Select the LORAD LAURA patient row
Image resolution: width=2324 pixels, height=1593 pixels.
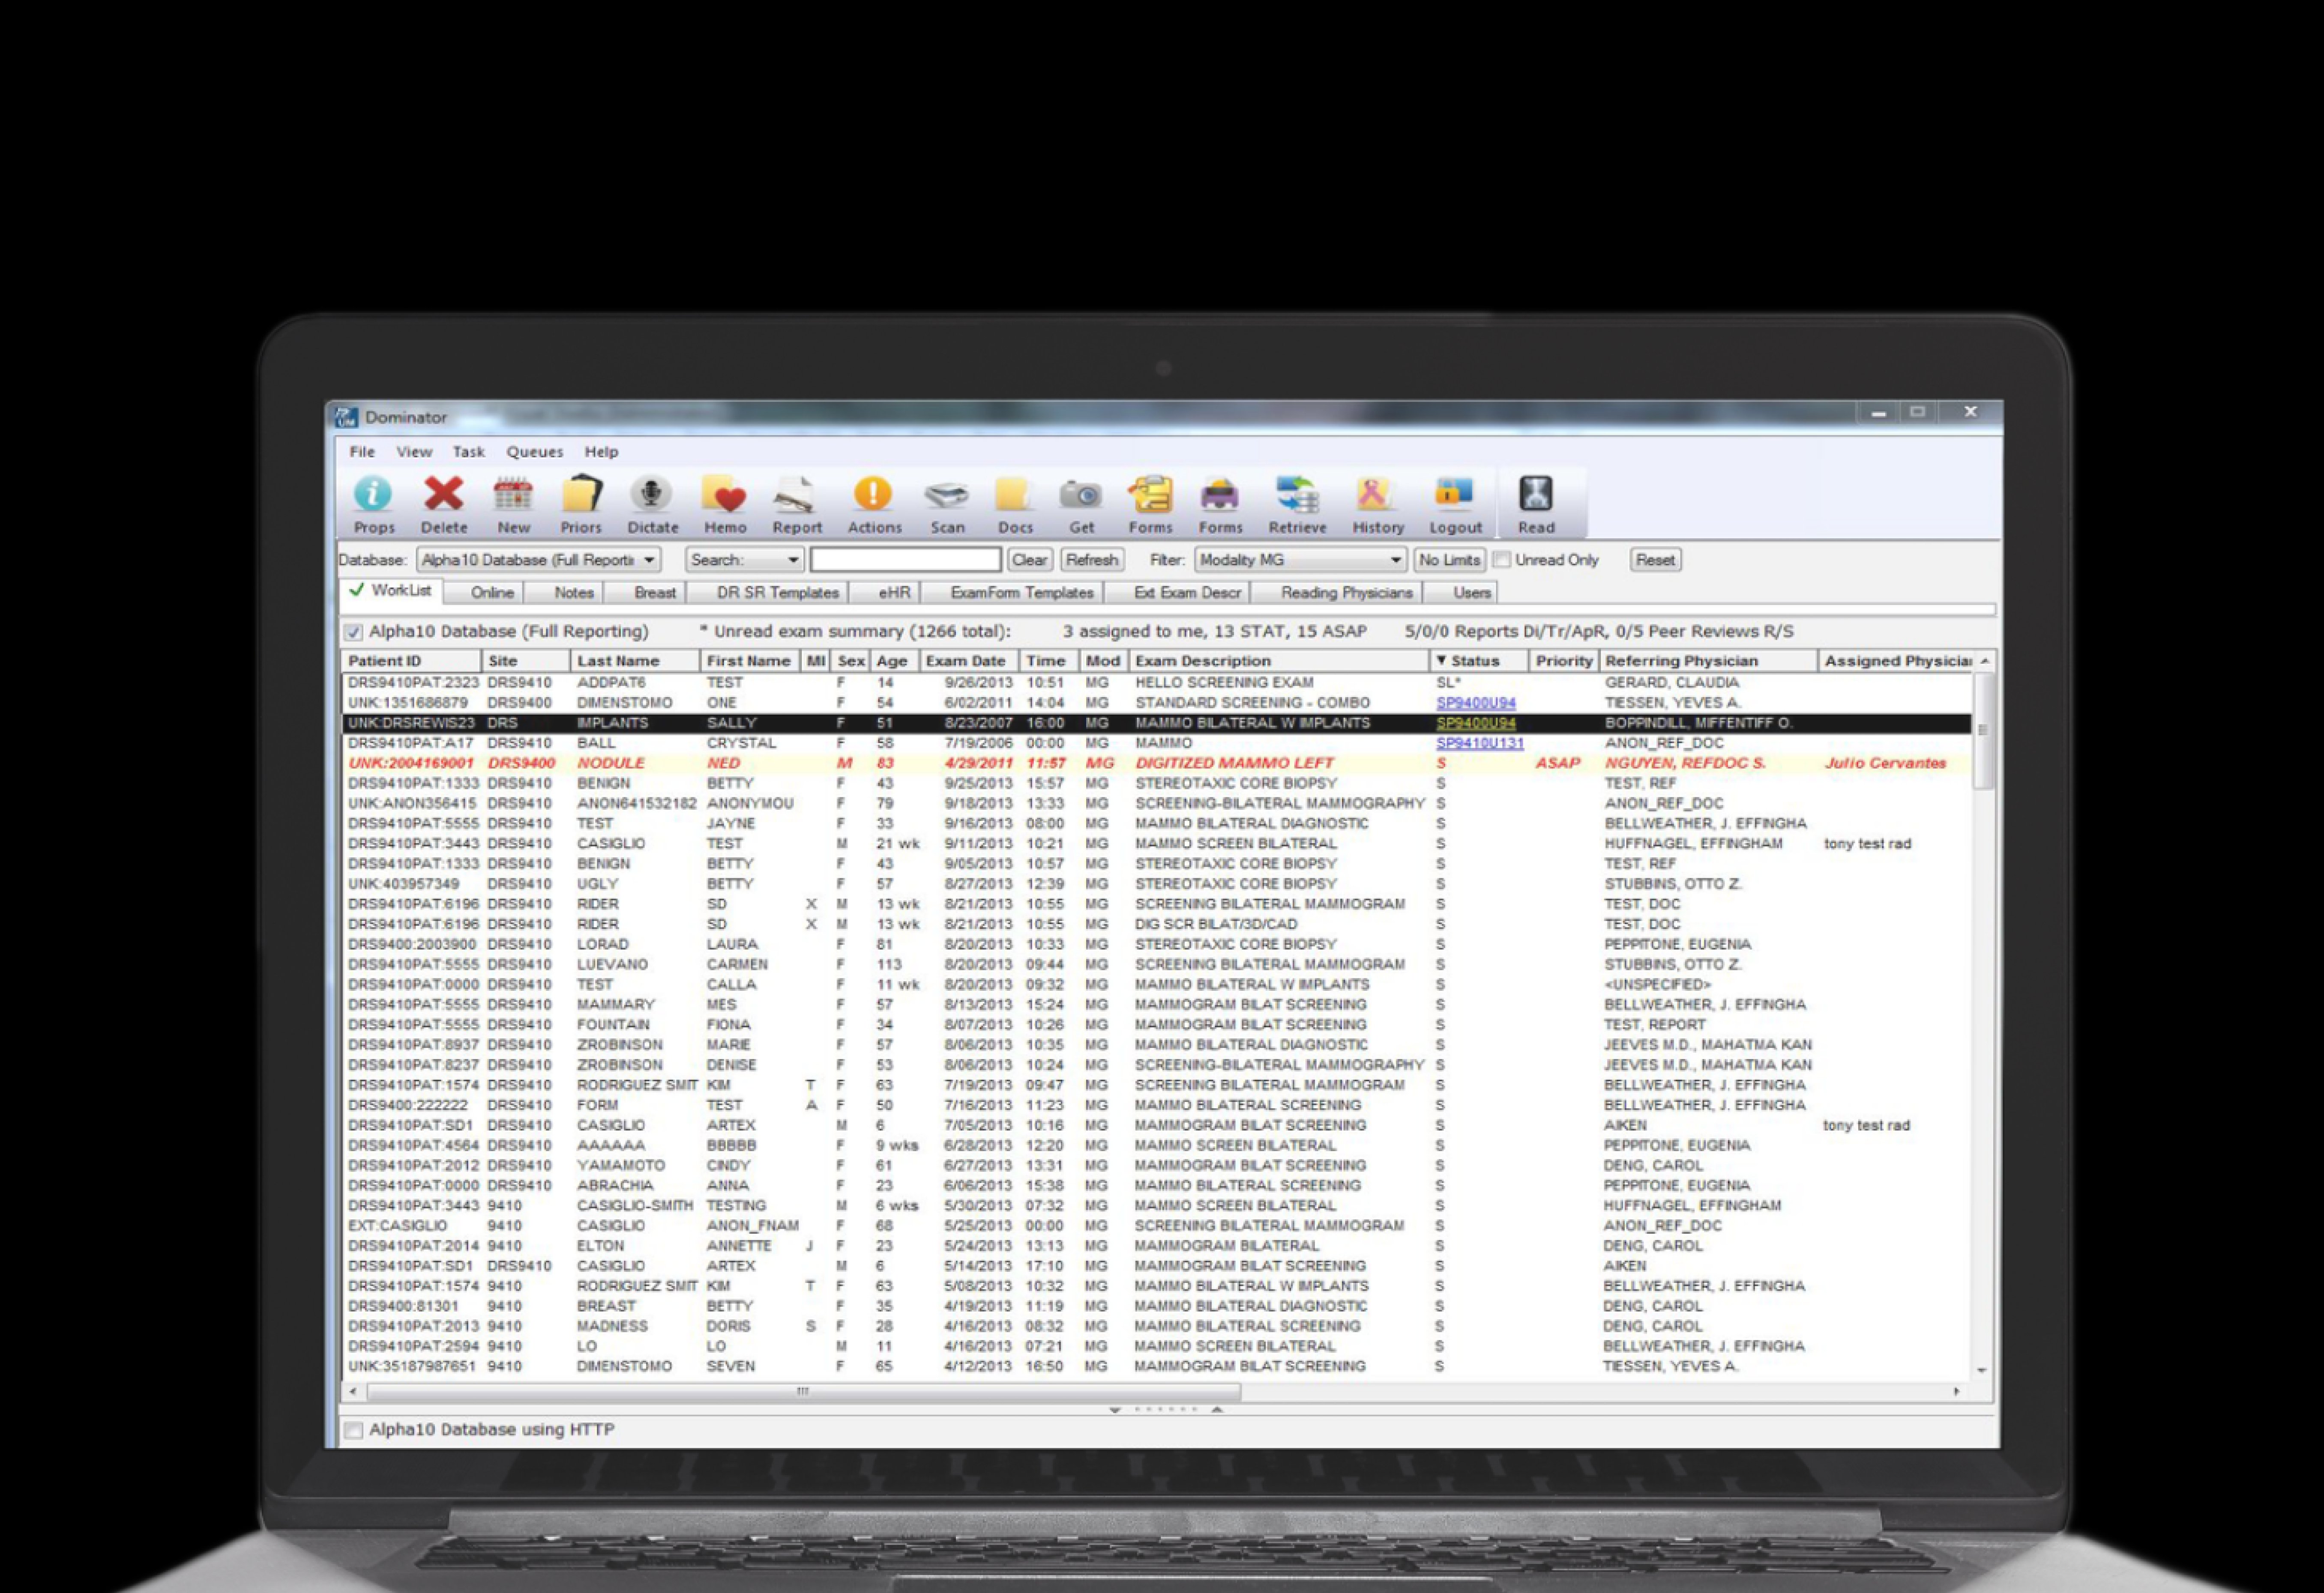[1156, 943]
